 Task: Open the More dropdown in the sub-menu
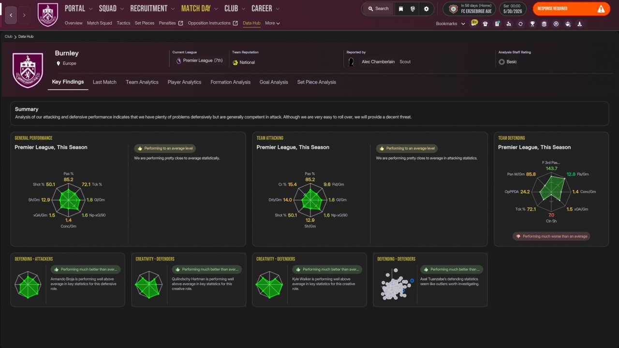[272, 23]
